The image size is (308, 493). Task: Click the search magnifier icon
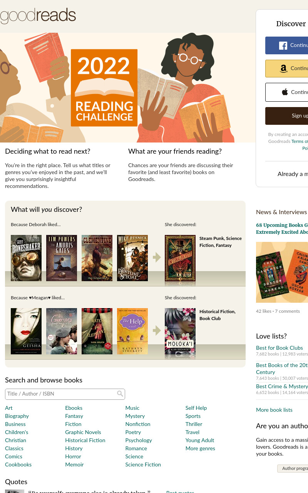[120, 394]
